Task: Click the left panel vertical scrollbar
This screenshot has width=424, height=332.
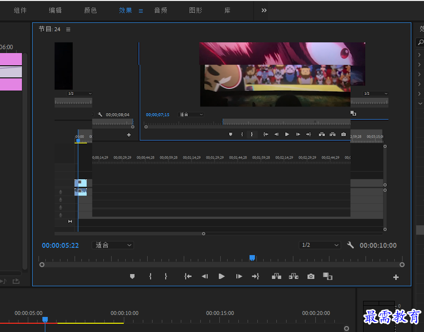Action: point(24,161)
